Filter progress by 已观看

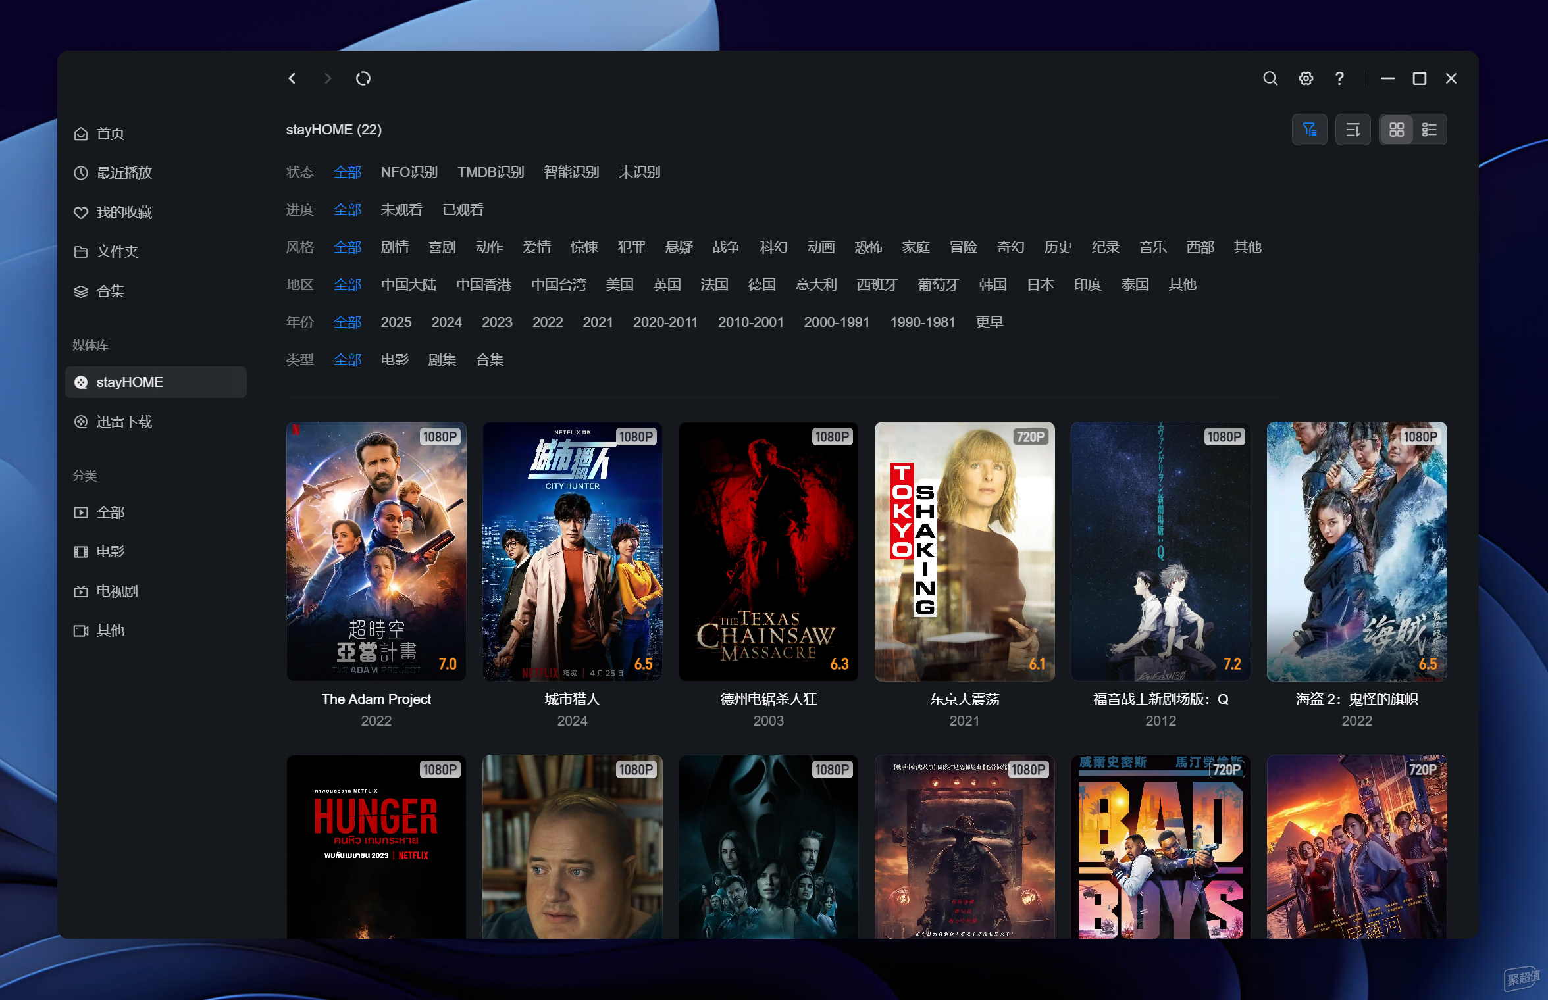click(463, 210)
